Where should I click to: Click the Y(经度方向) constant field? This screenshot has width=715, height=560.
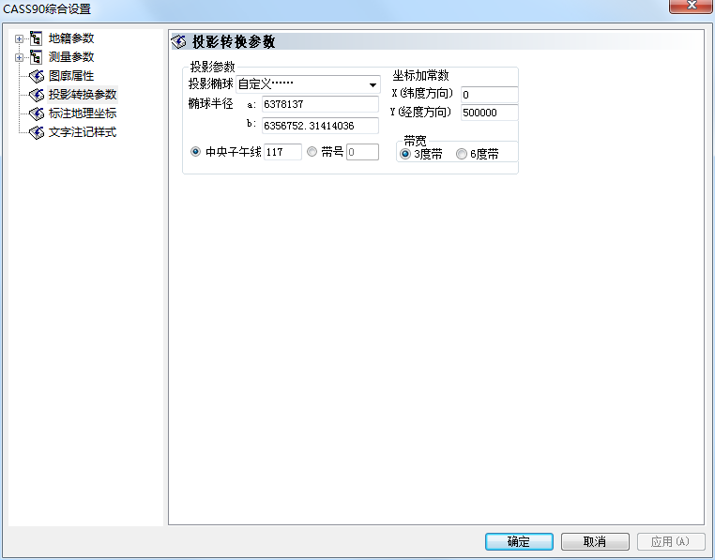[489, 113]
